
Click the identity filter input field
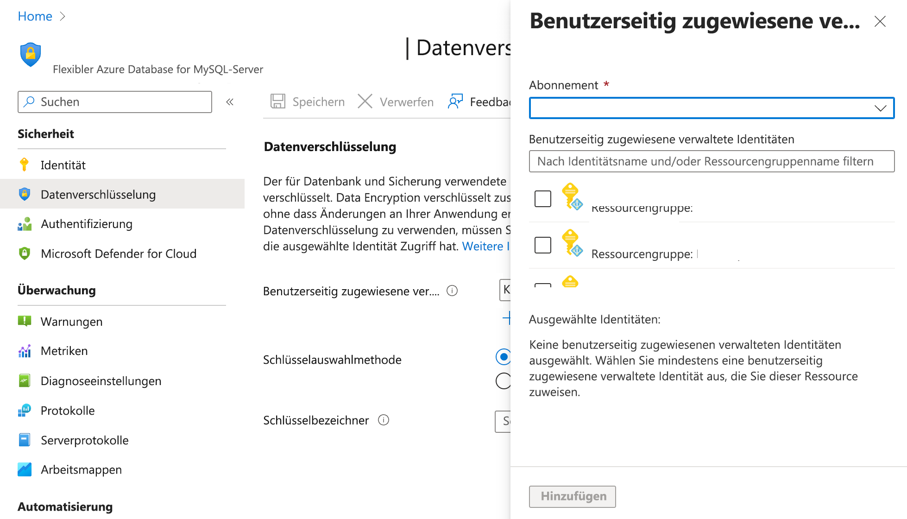712,161
